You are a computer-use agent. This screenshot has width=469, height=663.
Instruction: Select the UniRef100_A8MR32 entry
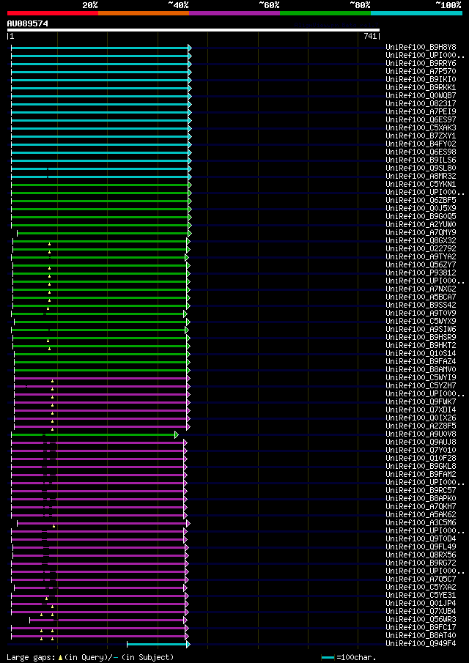click(421, 176)
